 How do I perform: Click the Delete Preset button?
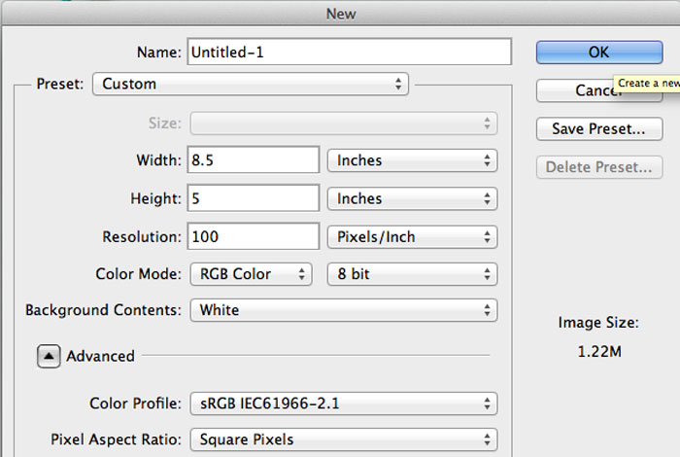(599, 167)
